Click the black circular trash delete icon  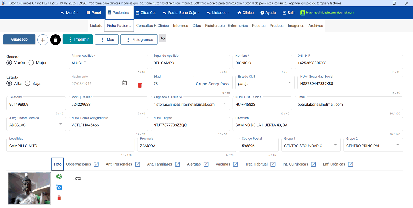(55, 40)
